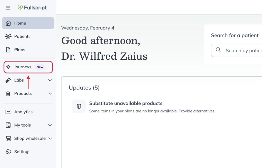Viewport: 262px width, 168px height.
Task: Select the Patients icon
Action: click(x=8, y=36)
